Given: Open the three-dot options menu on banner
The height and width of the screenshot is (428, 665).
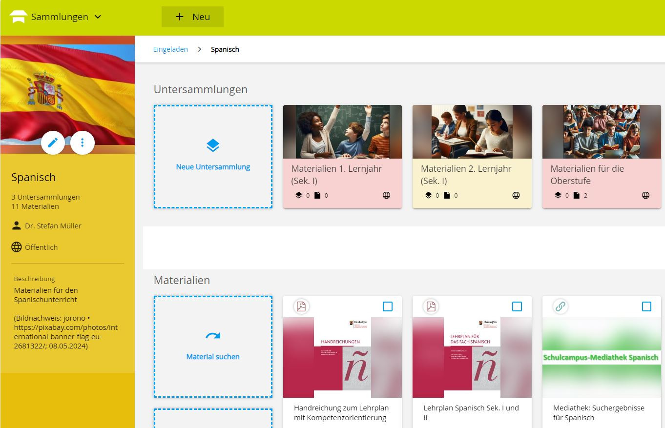Looking at the screenshot, I should click(x=83, y=143).
